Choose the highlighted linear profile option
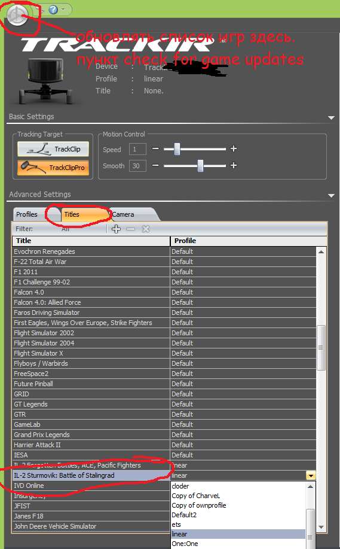The height and width of the screenshot is (549, 340). tap(238, 534)
